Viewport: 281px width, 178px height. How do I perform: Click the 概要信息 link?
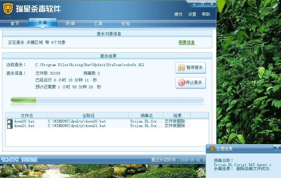click(x=187, y=42)
